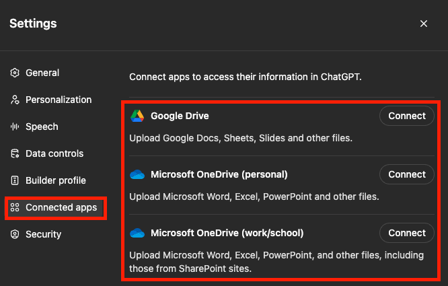Click the General gear icon
This screenshot has height=286, width=448.
[15, 73]
